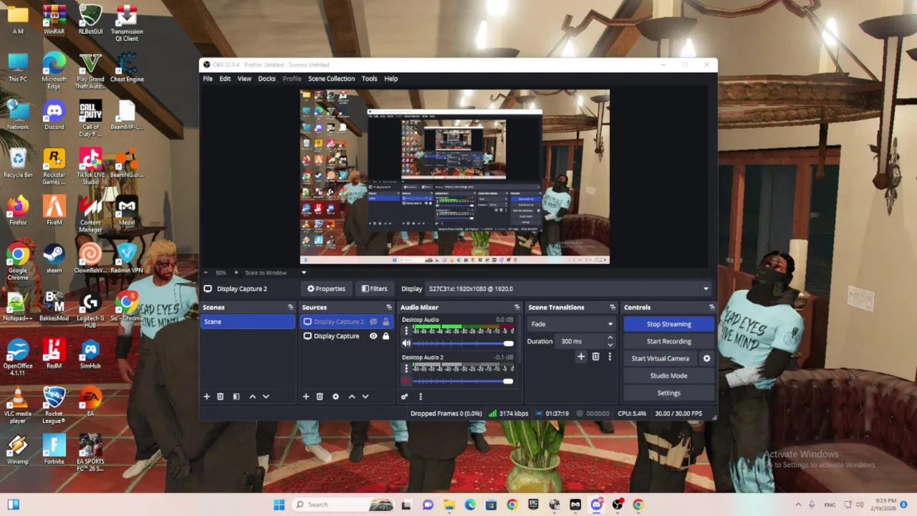Open Desktop Audio 2 options three-dot menu
This screenshot has width=917, height=516.
click(406, 368)
